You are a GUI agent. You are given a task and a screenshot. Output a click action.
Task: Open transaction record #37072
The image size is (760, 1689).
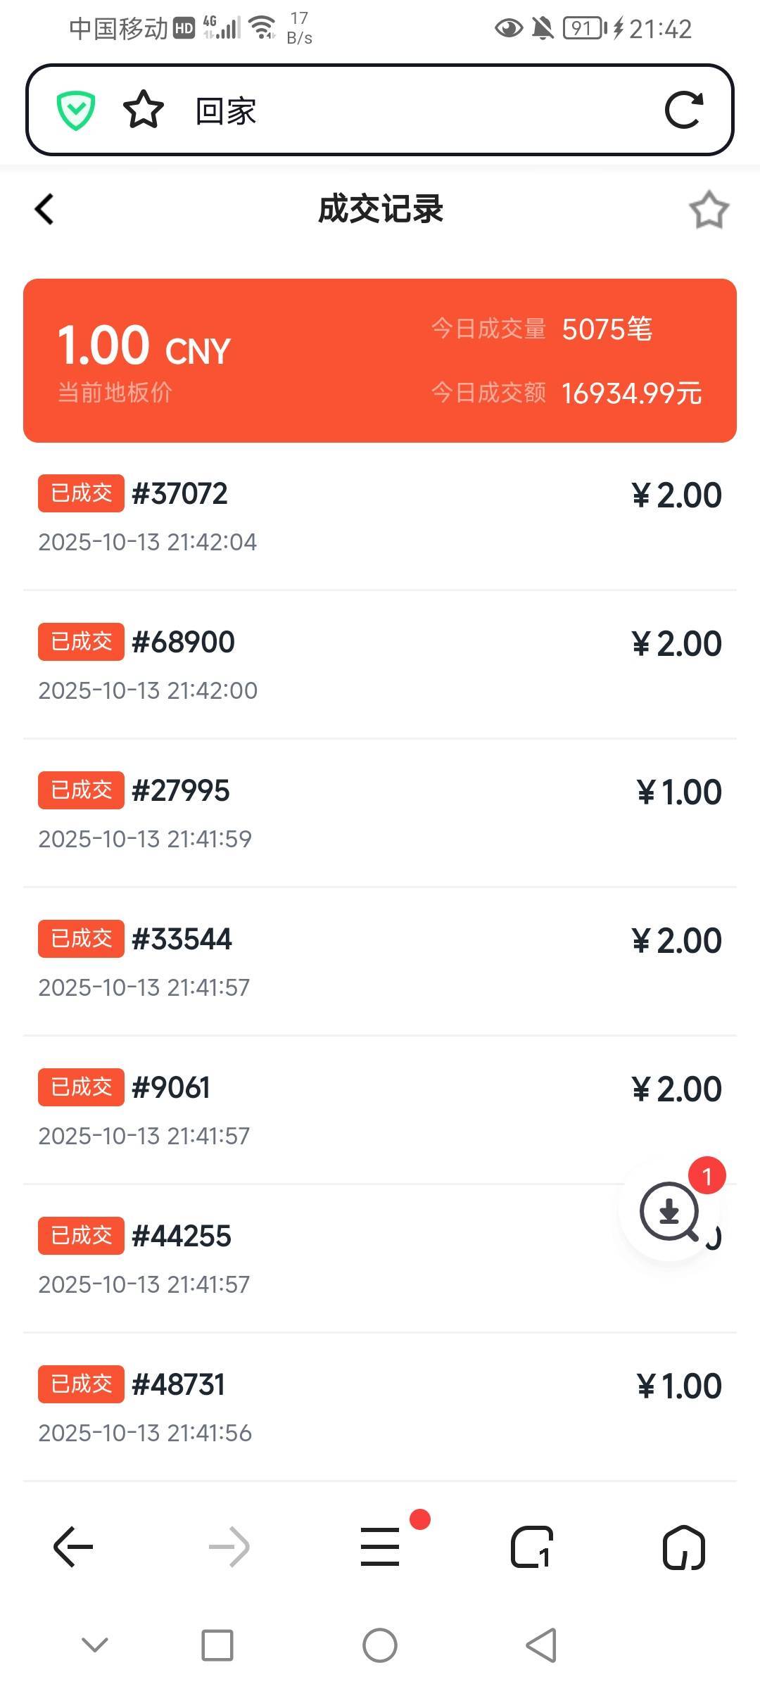380,517
